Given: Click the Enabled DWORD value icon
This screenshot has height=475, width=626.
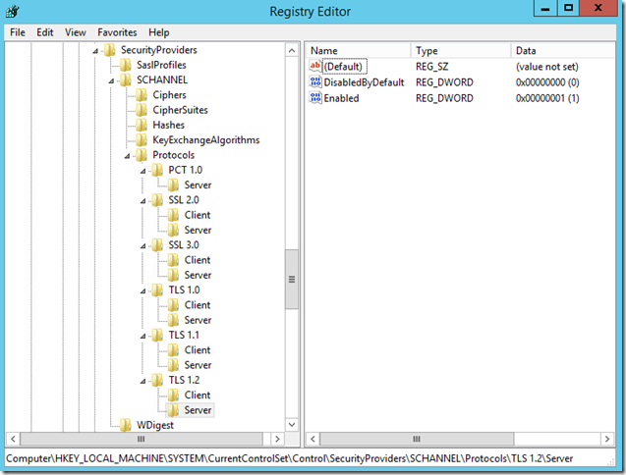Looking at the screenshot, I should pyautogui.click(x=315, y=98).
